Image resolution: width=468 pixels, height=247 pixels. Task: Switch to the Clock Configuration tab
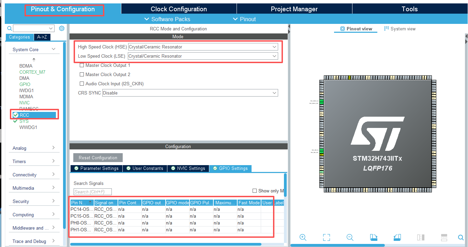click(x=179, y=9)
